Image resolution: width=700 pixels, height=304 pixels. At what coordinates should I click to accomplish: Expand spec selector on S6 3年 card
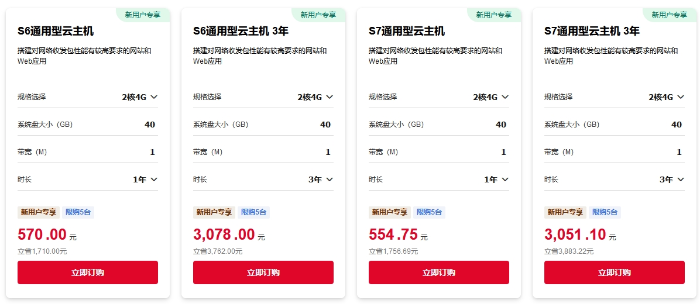[x=315, y=97]
